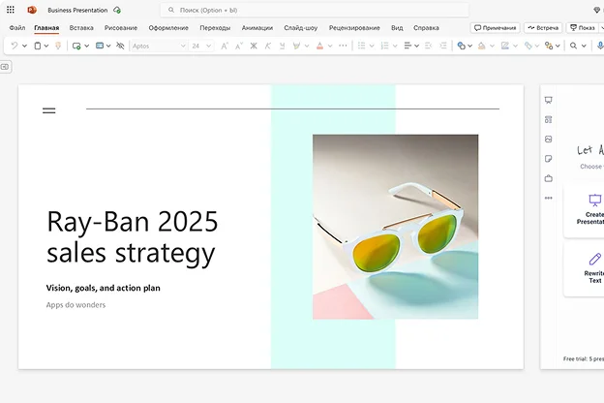Open more font options ellipsis

pyautogui.click(x=343, y=46)
